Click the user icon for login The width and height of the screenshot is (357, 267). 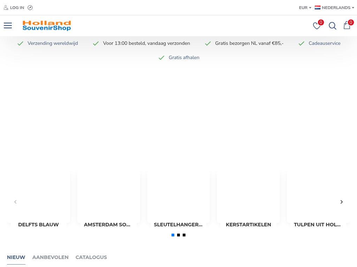(6, 8)
